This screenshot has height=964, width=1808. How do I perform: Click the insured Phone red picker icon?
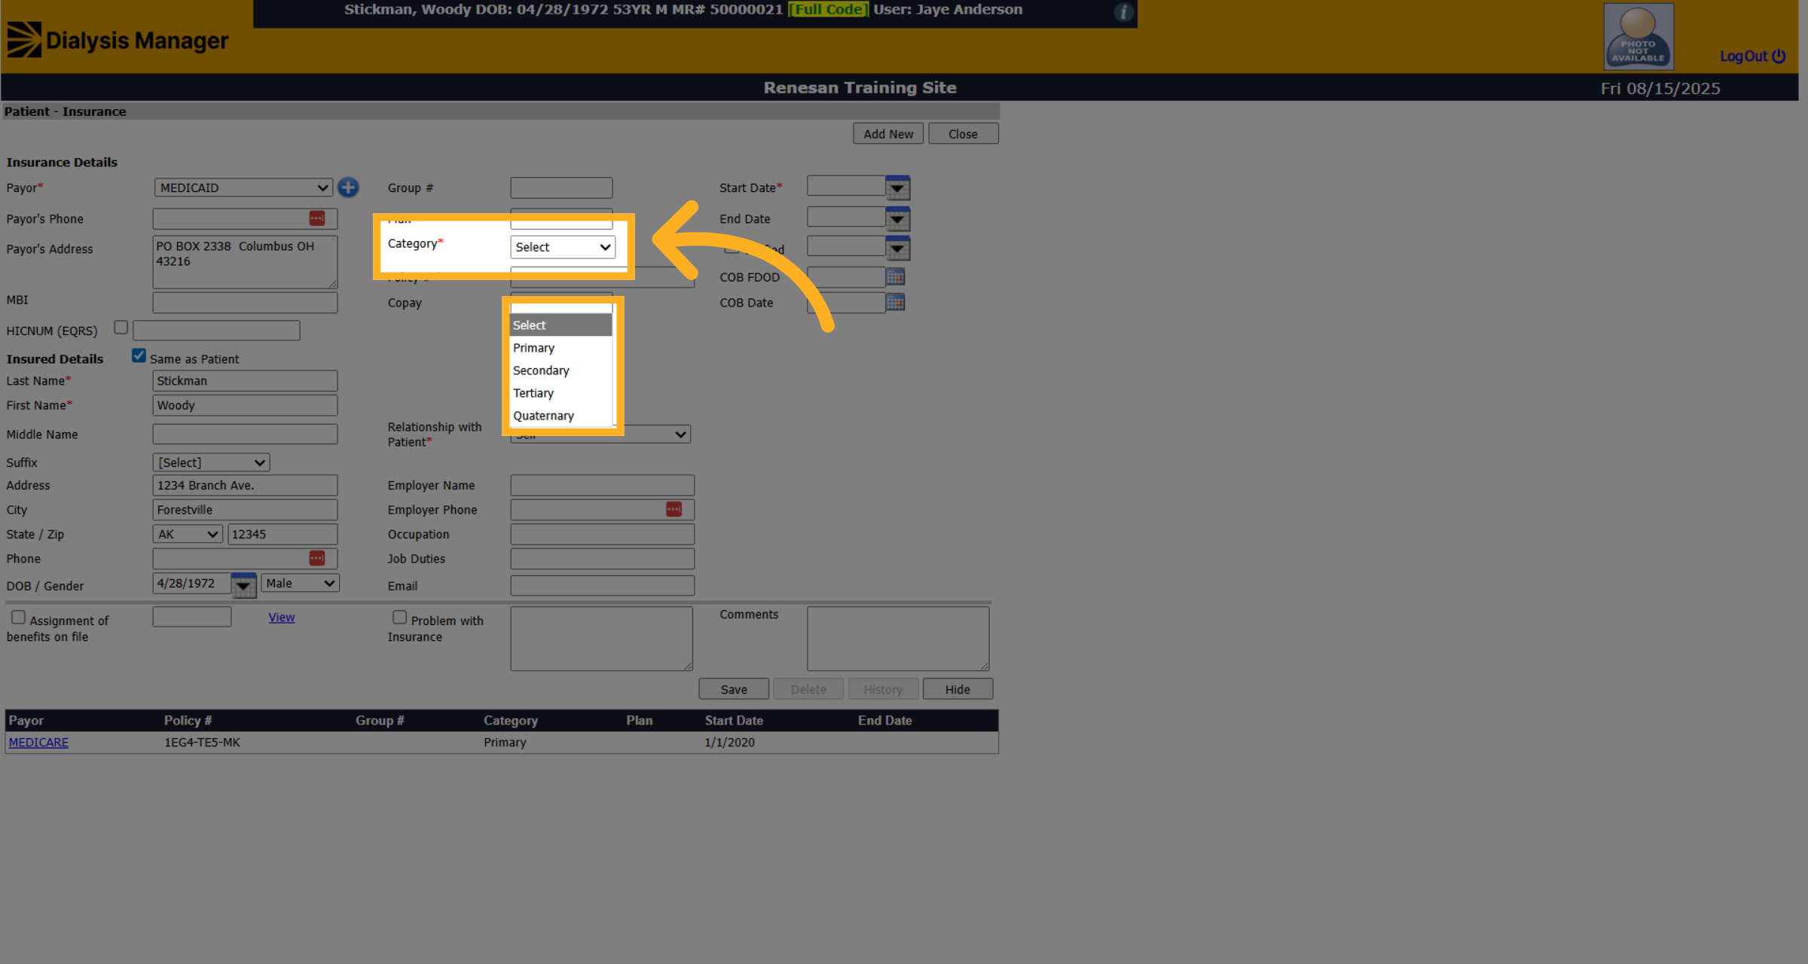click(x=317, y=558)
